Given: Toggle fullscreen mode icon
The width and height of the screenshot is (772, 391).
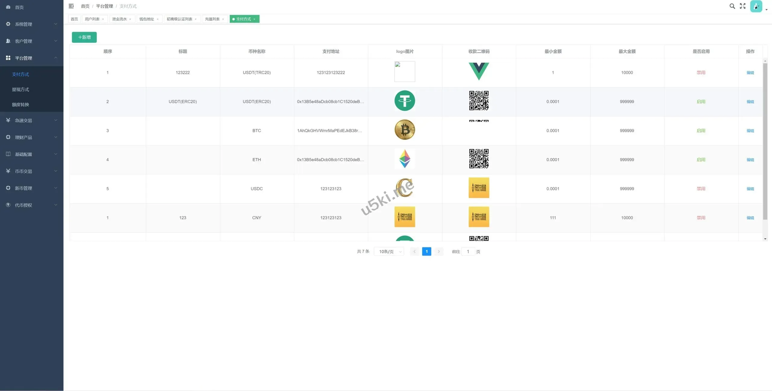Looking at the screenshot, I should point(742,6).
